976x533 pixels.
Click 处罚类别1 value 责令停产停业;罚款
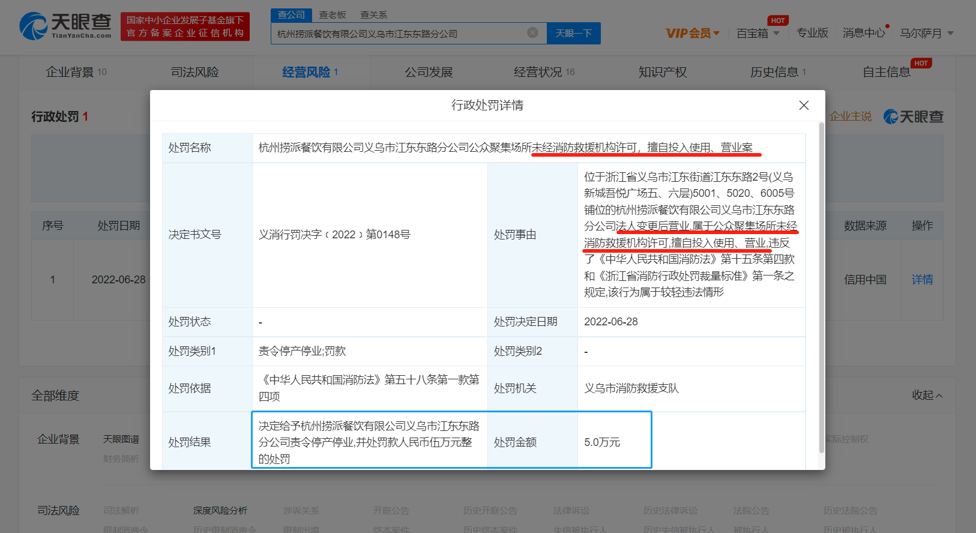pos(302,351)
